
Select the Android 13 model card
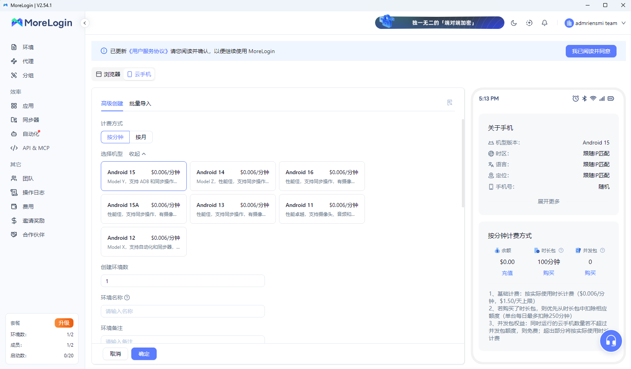233,209
